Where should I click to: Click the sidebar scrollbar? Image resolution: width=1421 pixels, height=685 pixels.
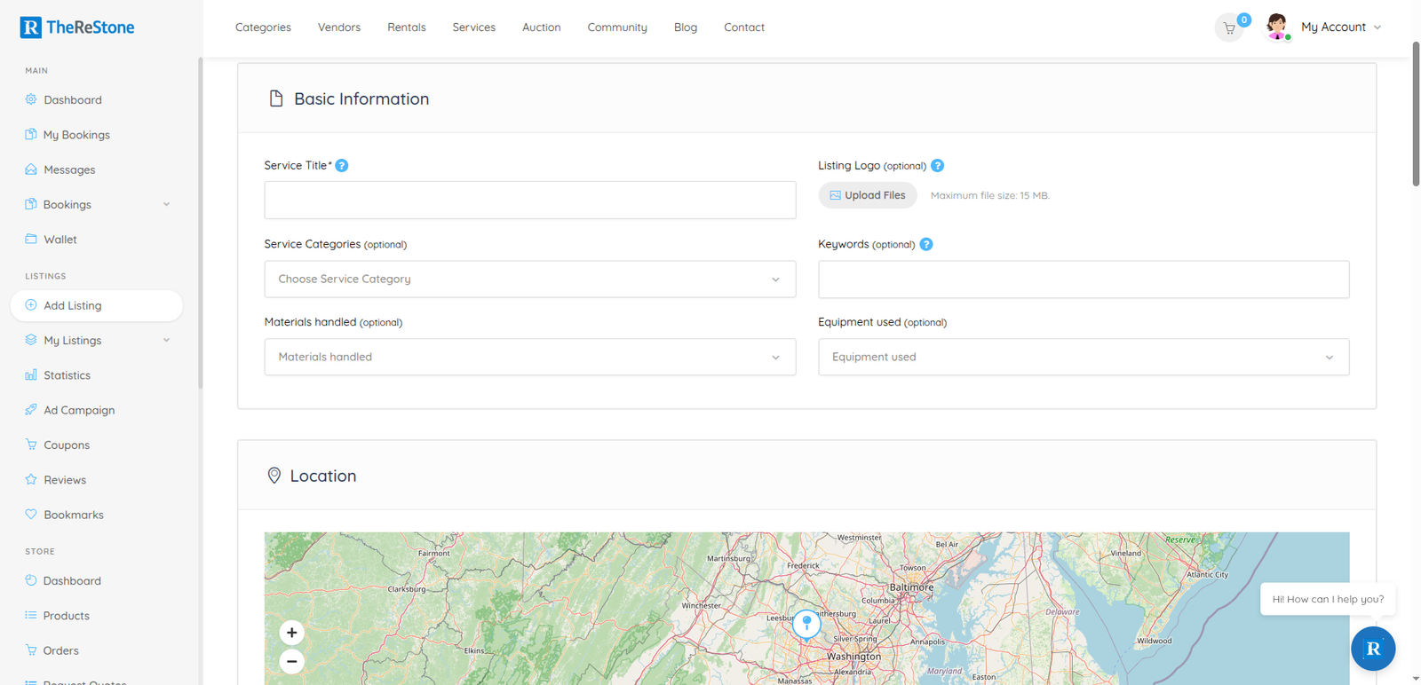tap(200, 222)
